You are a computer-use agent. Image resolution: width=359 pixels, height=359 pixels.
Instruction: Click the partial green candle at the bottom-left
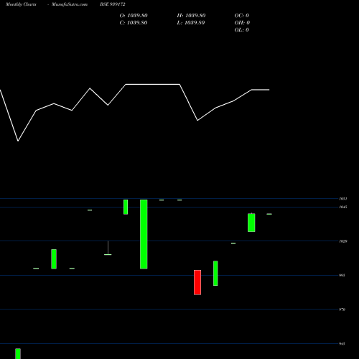coord(18,354)
